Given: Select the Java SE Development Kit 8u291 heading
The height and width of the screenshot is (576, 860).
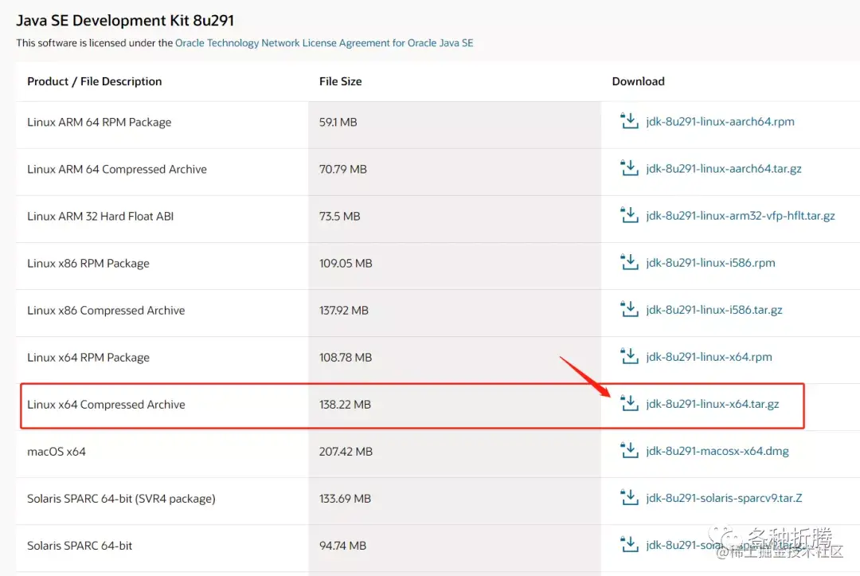Looking at the screenshot, I should (x=125, y=20).
